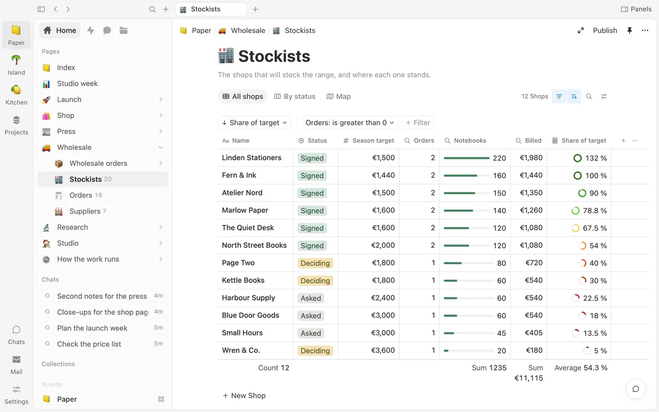Open Settings in the left rail
Screen dimensions: 659x412
16,394
